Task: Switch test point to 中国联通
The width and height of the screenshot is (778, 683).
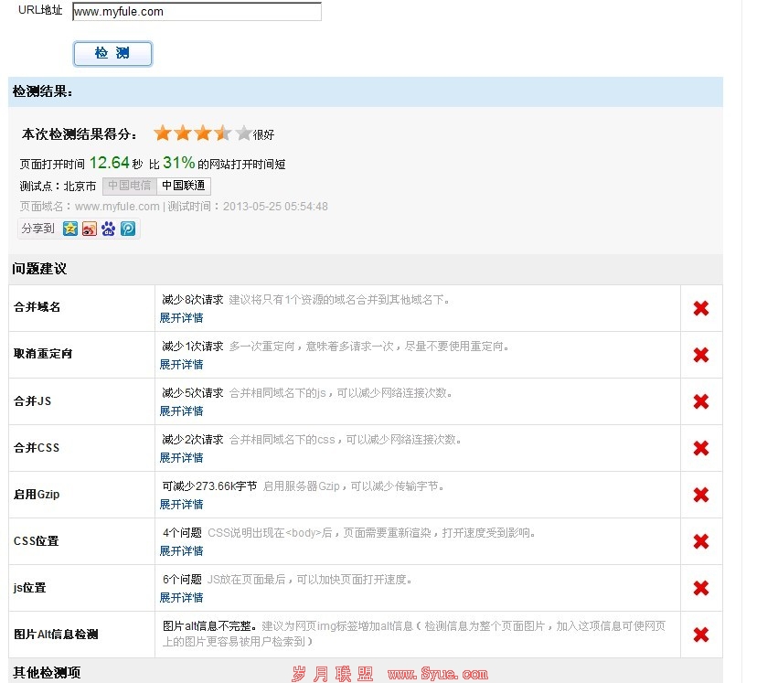Action: point(184,187)
